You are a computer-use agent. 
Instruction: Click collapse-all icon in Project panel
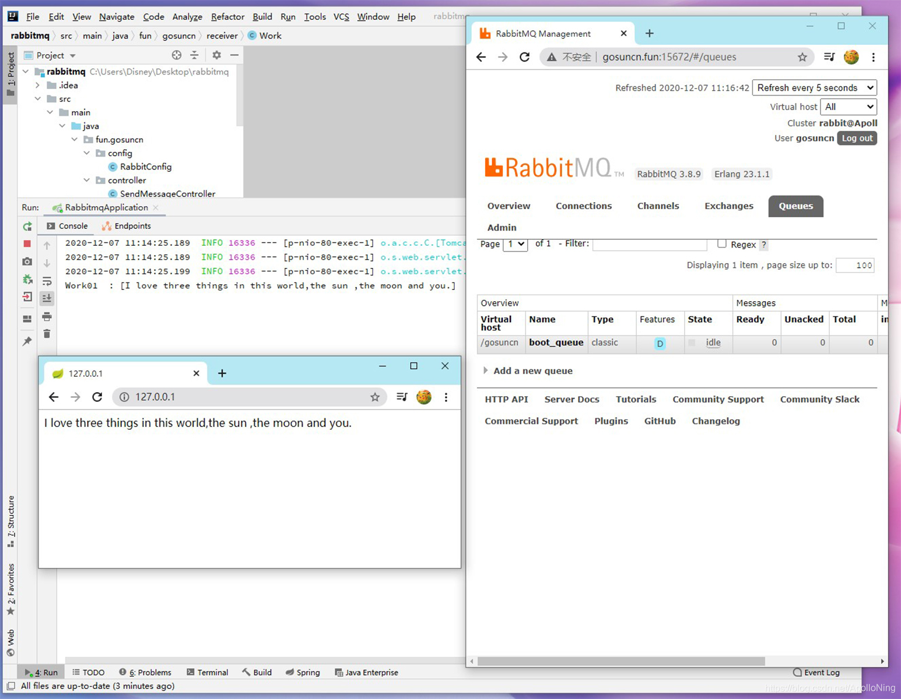pos(195,55)
